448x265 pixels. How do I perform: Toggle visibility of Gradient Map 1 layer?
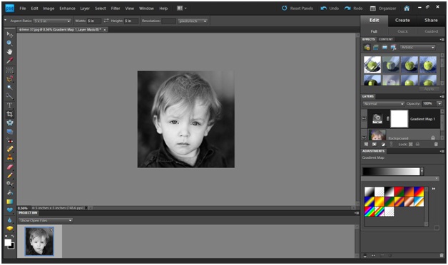click(x=365, y=118)
